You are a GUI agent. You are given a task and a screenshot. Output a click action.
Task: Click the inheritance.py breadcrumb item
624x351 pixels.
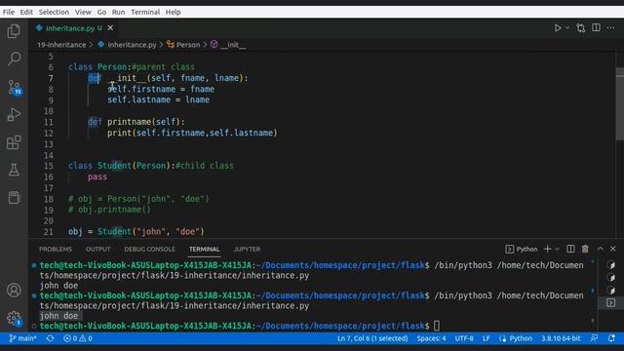[128, 45]
